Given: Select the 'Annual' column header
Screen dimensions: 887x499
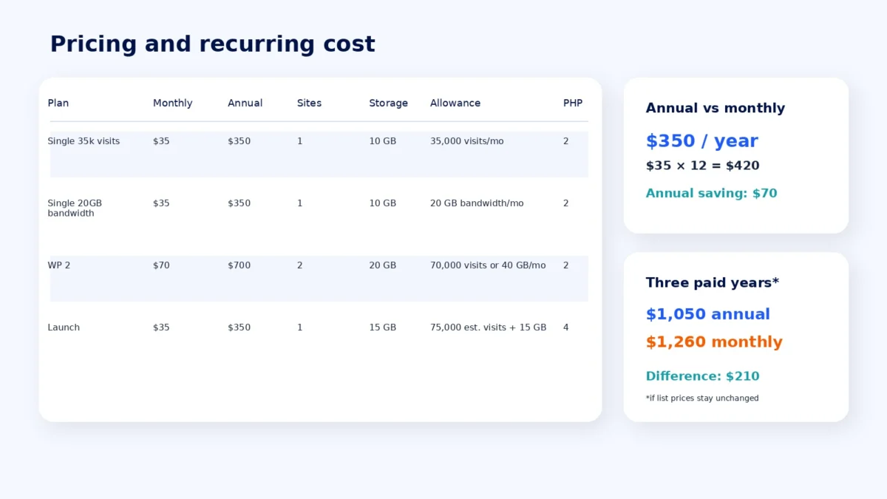Looking at the screenshot, I should (x=245, y=103).
